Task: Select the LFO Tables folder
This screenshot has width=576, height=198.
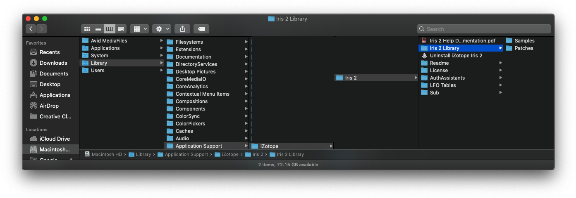Action: point(461,85)
